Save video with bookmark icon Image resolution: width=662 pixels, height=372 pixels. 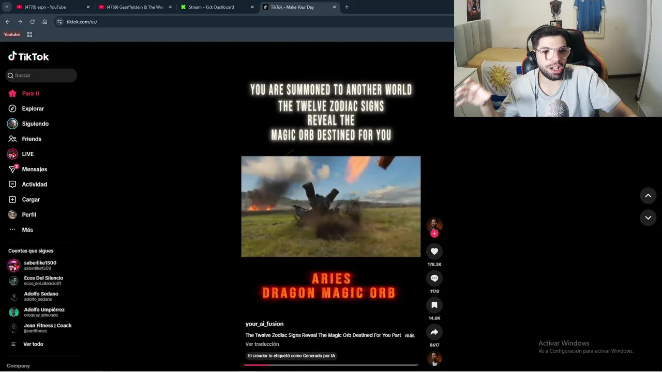(434, 305)
